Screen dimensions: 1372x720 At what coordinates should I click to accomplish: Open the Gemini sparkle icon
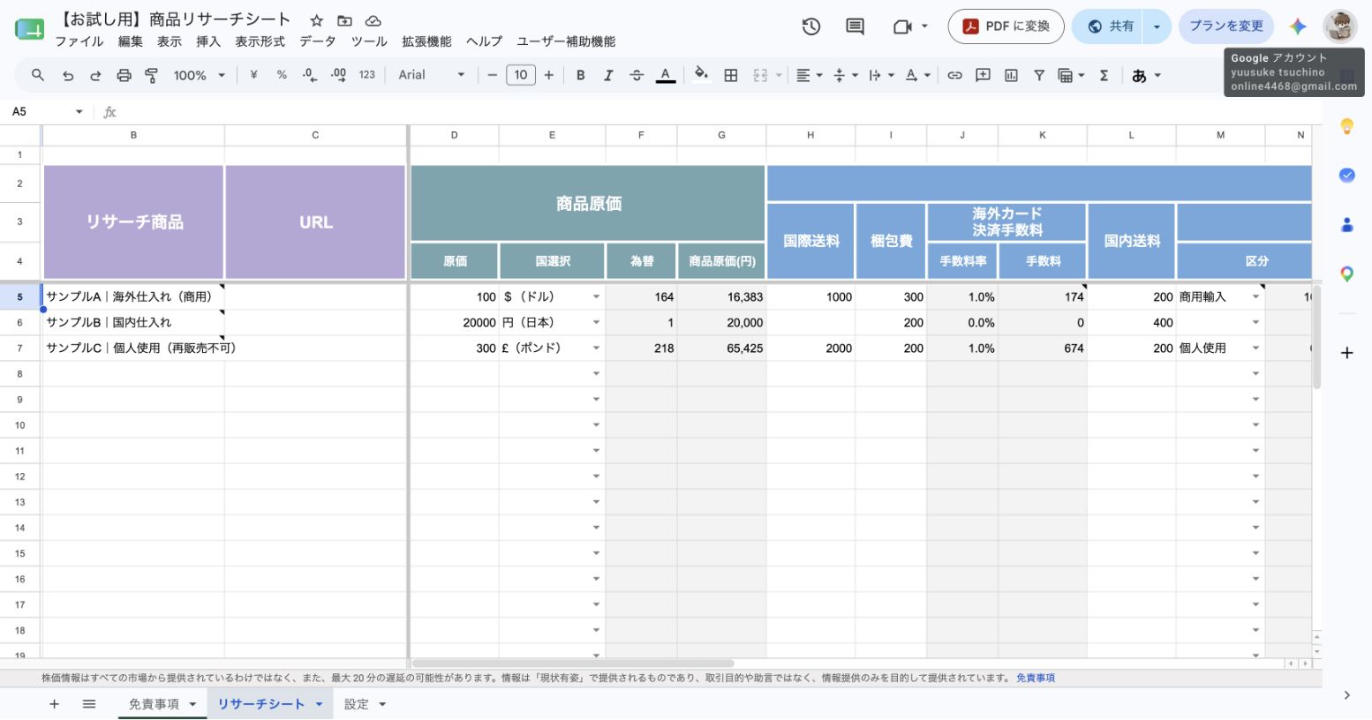(x=1297, y=26)
